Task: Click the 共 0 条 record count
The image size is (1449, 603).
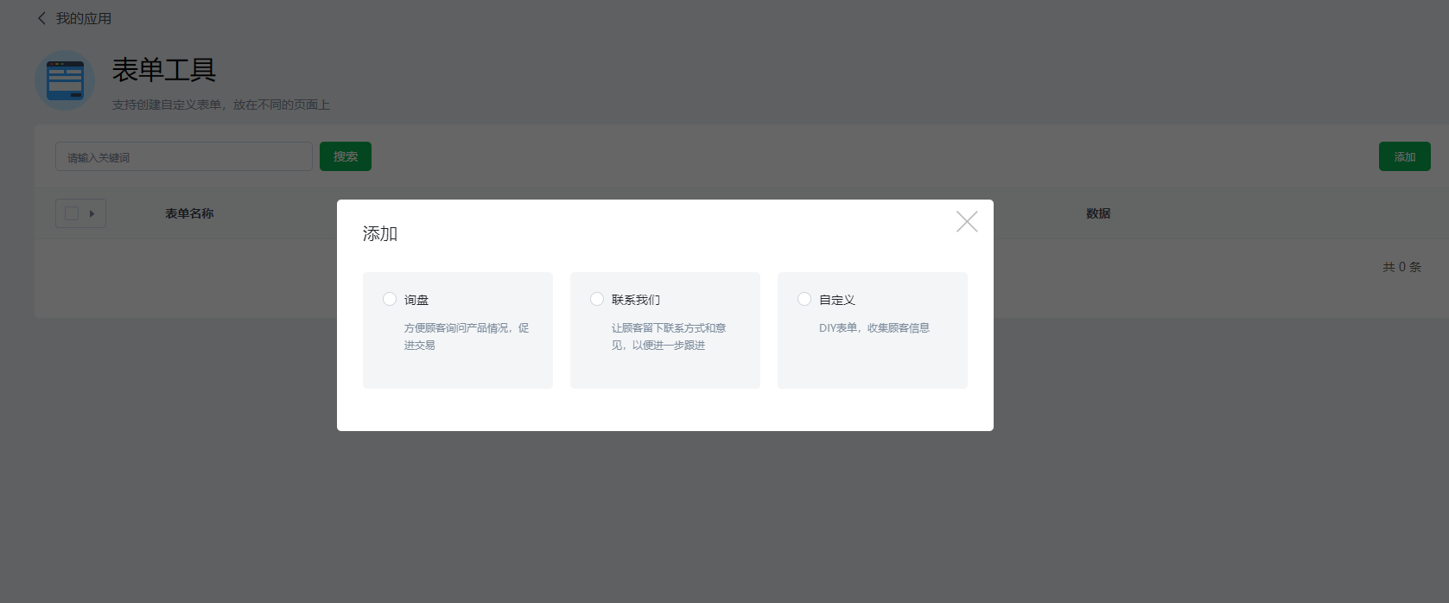Action: tap(1401, 267)
